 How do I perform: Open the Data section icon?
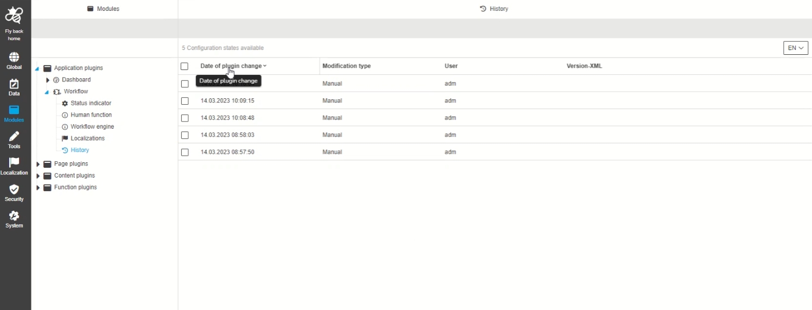14,84
